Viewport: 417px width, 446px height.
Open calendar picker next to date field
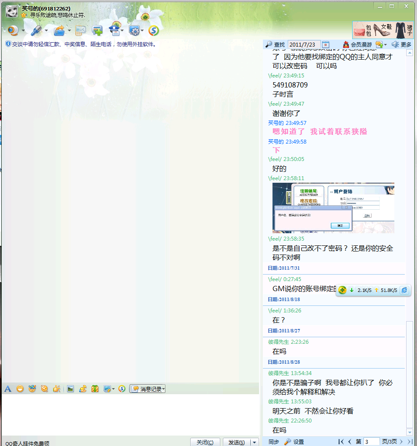tap(326, 44)
